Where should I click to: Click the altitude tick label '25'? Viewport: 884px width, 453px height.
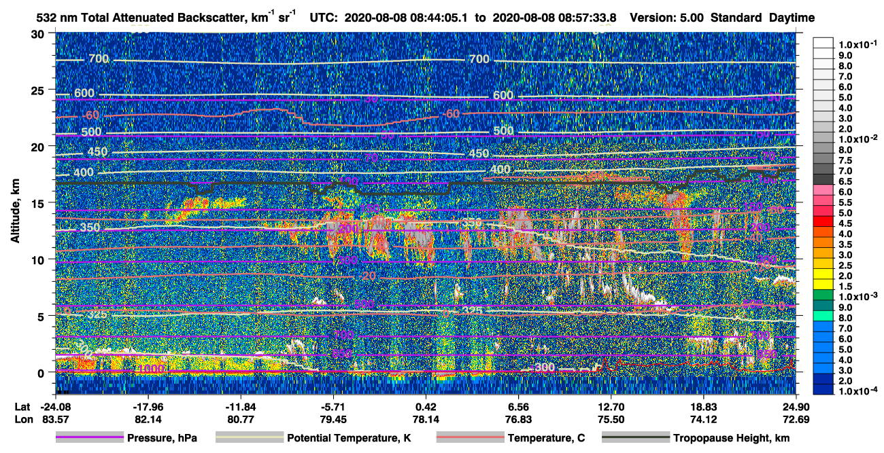tap(39, 90)
